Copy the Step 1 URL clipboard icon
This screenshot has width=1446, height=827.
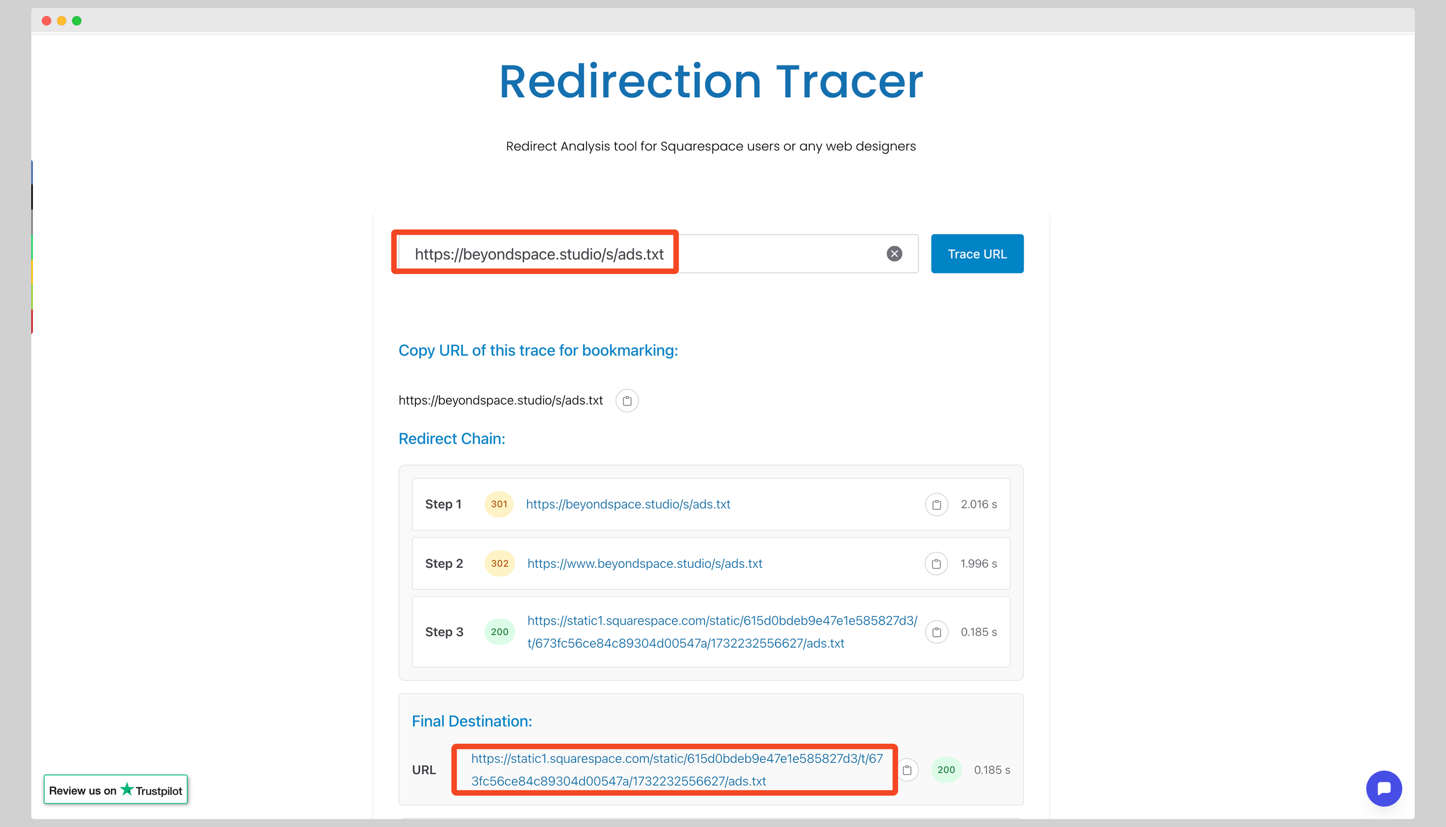coord(936,505)
